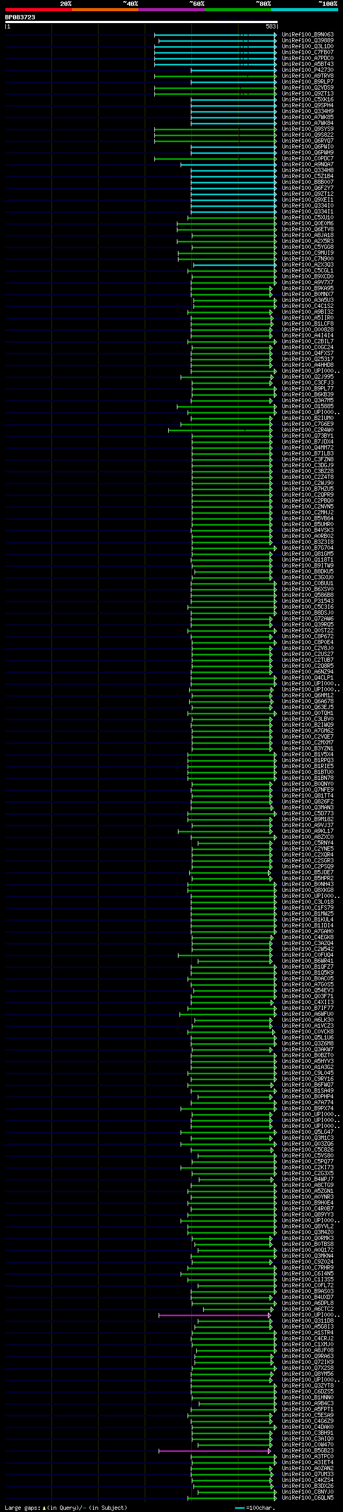Viewport: 343px width, 1512px height.
Task: Click hit label UniRef100_Q9S822
Action: (x=308, y=135)
